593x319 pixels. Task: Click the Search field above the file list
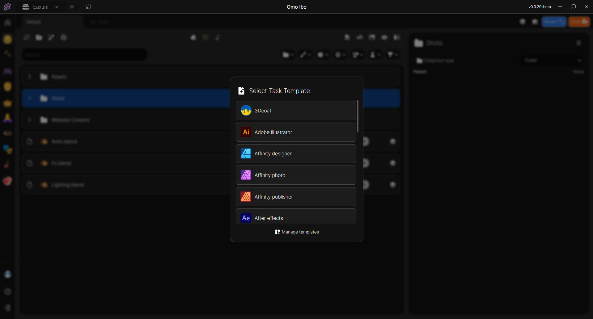click(x=84, y=55)
